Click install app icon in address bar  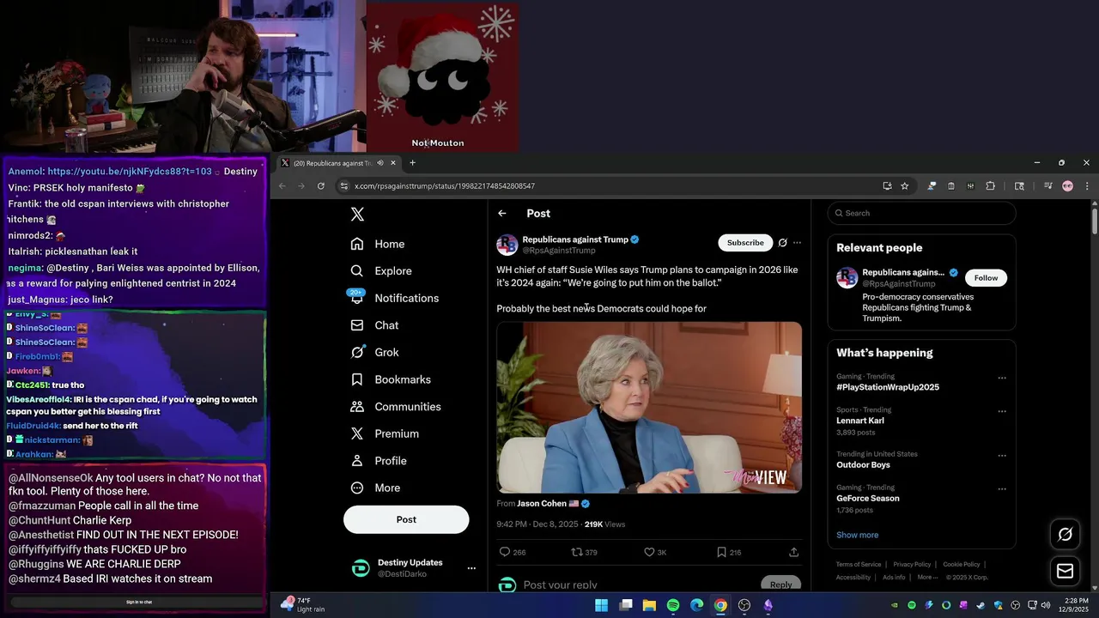[x=887, y=186]
